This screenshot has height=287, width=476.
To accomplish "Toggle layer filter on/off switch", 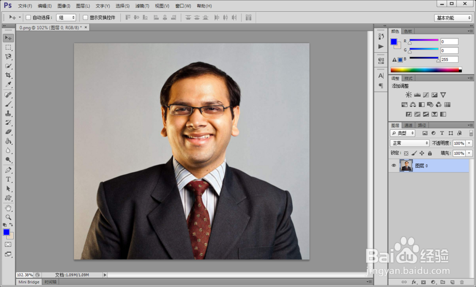I will 471,133.
